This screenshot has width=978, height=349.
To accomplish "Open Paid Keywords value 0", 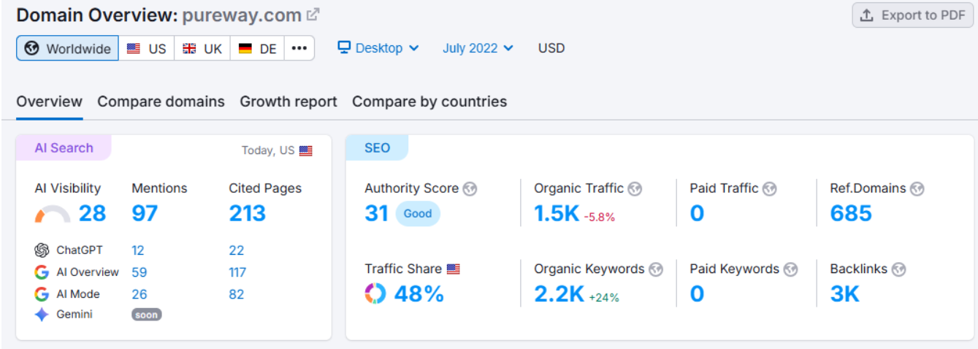I will click(x=697, y=294).
